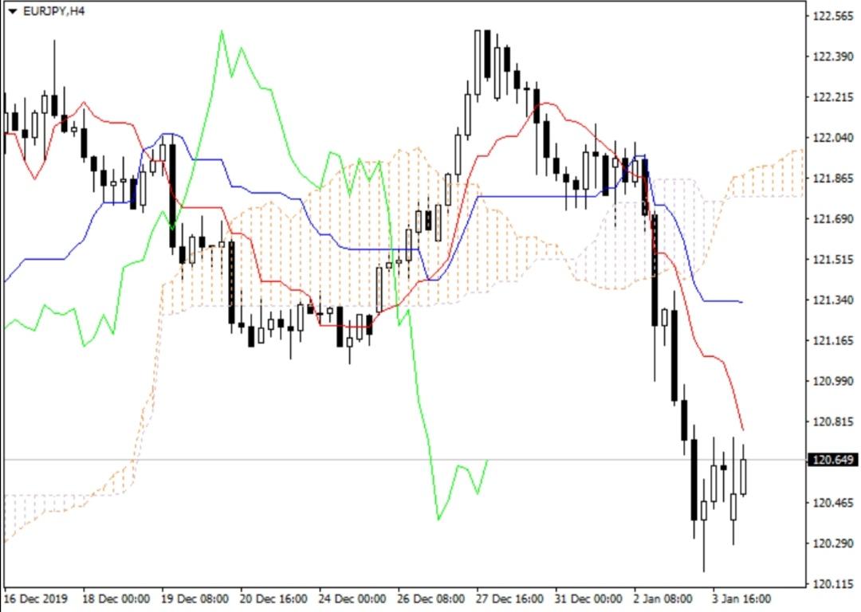
Task: Select the 3 Jan 16:00 time label
Action: (742, 598)
